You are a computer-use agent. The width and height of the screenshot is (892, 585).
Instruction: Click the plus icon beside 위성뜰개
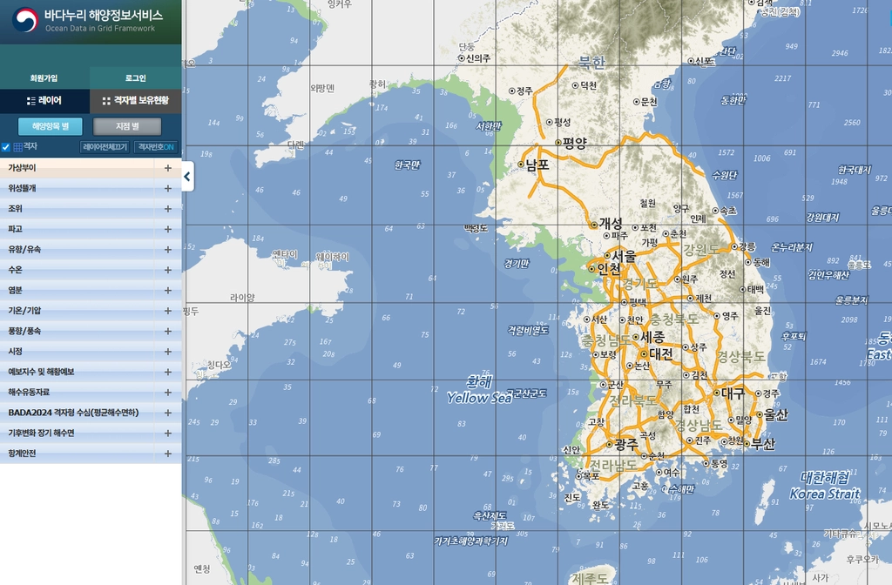(x=168, y=188)
